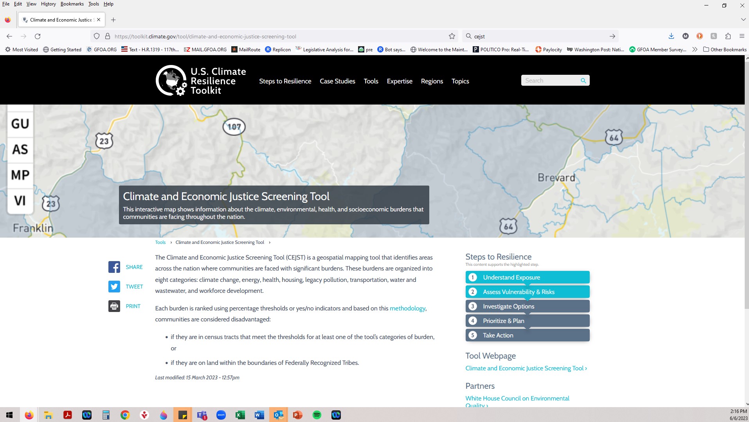
Task: Select the VI region button on the map
Action: click(x=20, y=201)
